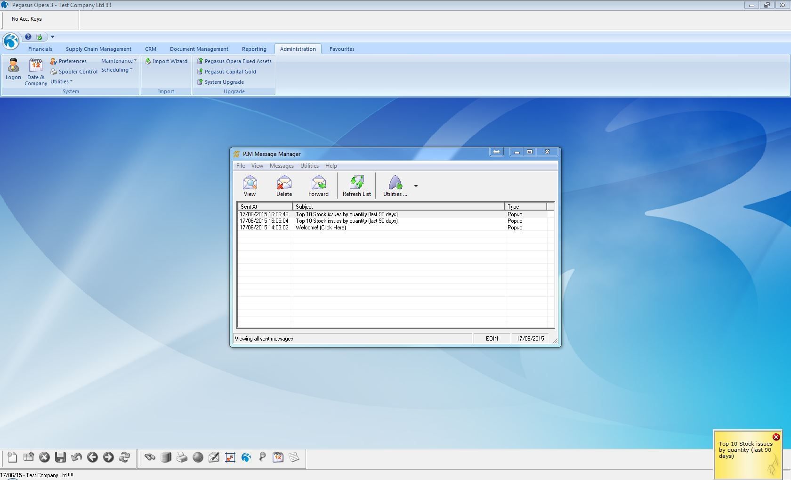The height and width of the screenshot is (480, 791).
Task: Click the floppy disk save icon
Action: point(60,457)
